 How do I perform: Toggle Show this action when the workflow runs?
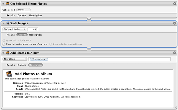tap(4, 44)
